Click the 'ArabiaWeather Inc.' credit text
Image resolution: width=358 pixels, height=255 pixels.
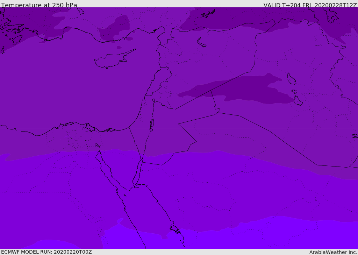tap(333, 252)
